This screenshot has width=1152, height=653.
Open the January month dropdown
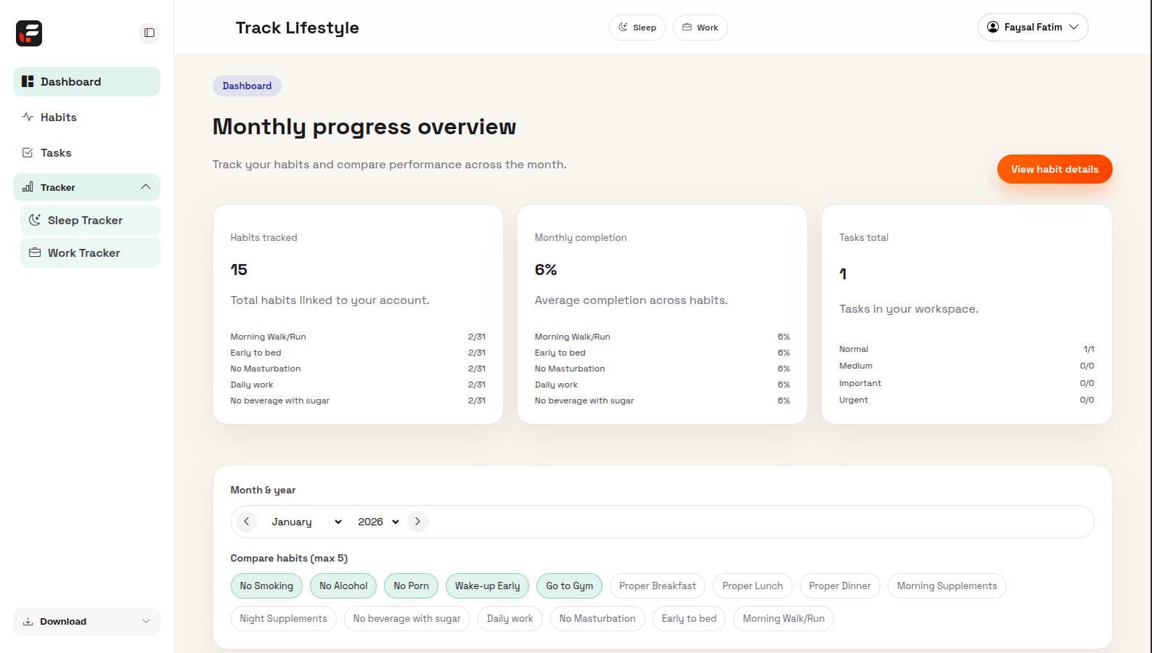pos(306,522)
